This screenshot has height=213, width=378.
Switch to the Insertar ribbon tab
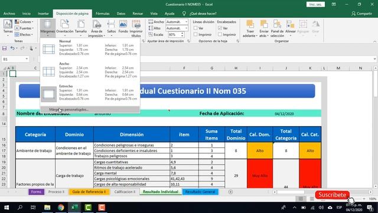coord(43,14)
